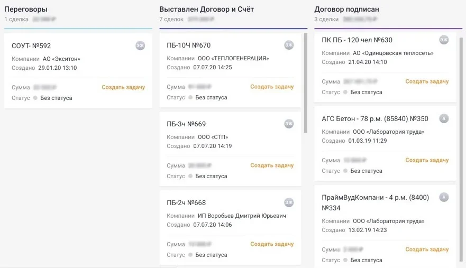Click the avatar badge on СОУТ-№592 card
Viewport: 466px width, 268px height.
pyautogui.click(x=140, y=45)
